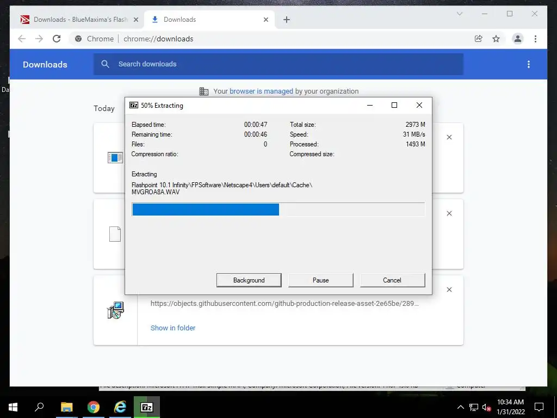
Task: Open Internet Explorer from taskbar
Action: [120, 407]
